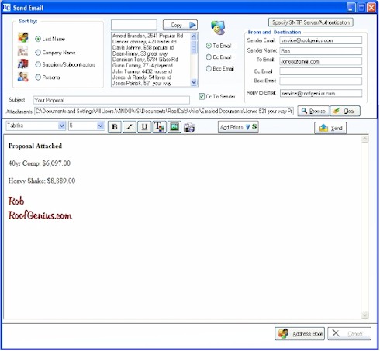Click the contact list scroll down arrow
This screenshot has height=351, width=380.
194,82
